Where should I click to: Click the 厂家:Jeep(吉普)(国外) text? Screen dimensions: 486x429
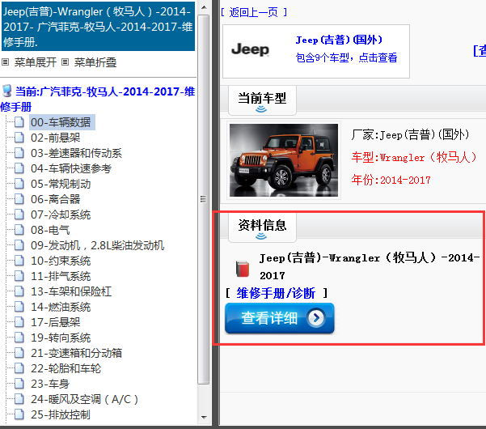coord(410,135)
